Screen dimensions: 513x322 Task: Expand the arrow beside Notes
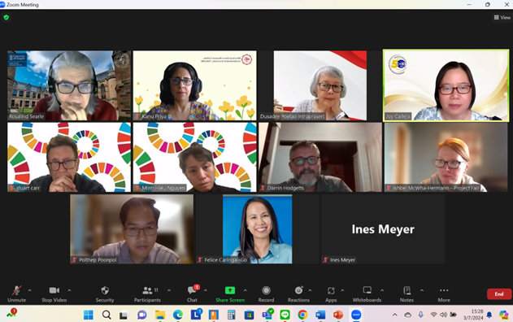422,290
